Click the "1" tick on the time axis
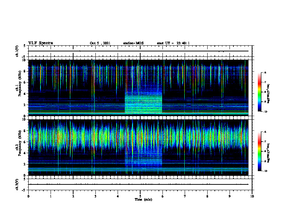284x220 pixels. pos(51,196)
